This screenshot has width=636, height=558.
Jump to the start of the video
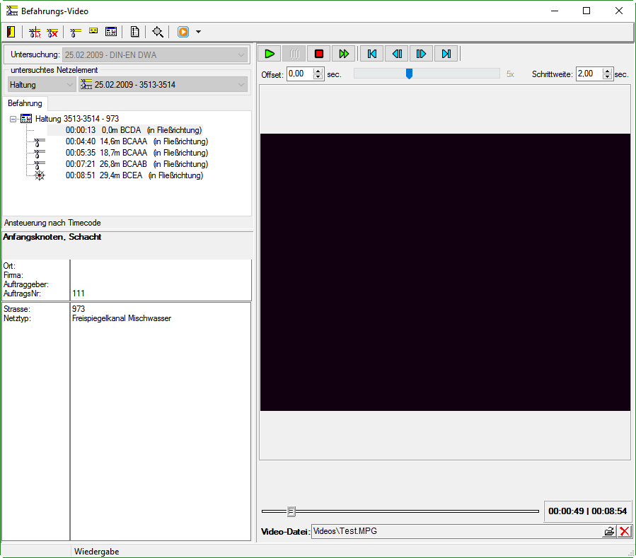pyautogui.click(x=371, y=54)
